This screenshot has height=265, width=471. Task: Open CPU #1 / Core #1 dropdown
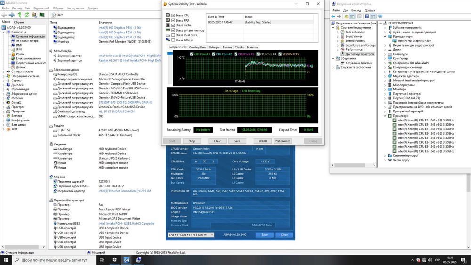(x=191, y=235)
